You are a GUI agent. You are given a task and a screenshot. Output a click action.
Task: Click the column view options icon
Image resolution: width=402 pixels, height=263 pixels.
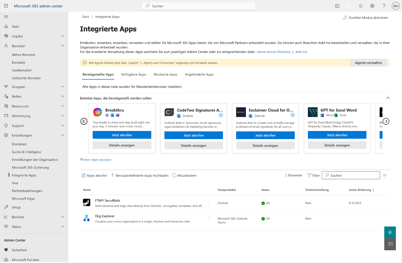(385, 175)
